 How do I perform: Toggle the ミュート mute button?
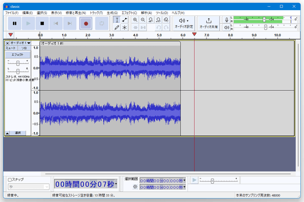(11, 48)
